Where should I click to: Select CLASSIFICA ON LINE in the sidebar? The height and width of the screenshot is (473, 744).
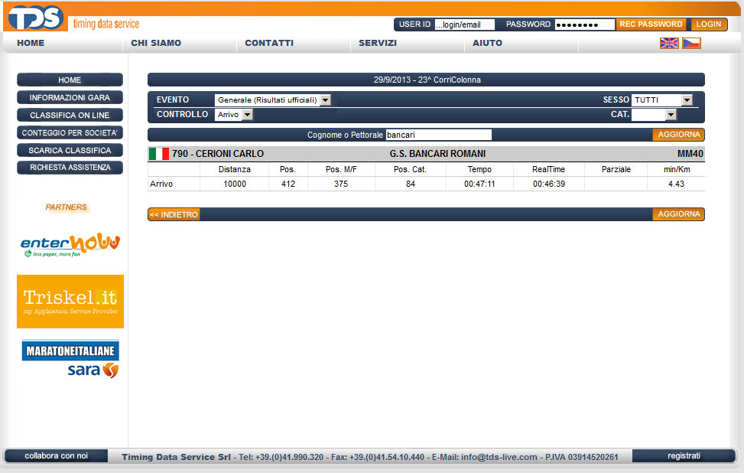(x=70, y=115)
